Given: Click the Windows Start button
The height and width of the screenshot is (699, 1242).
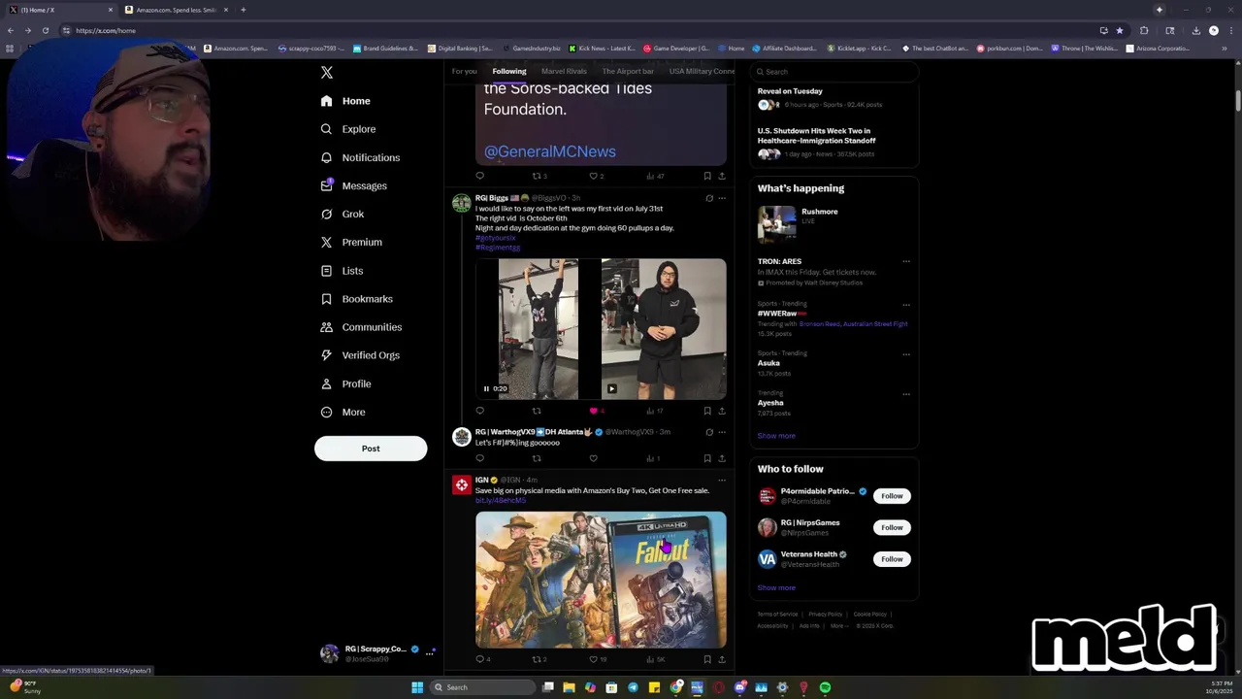Looking at the screenshot, I should click(417, 687).
